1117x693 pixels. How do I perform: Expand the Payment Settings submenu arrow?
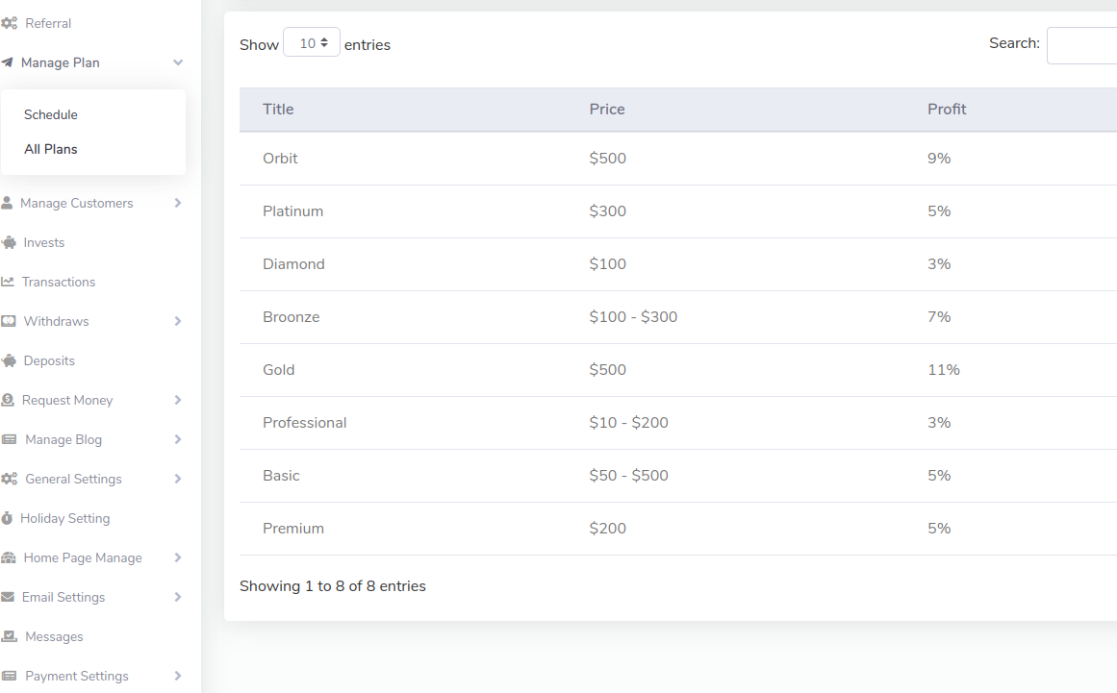click(x=178, y=676)
